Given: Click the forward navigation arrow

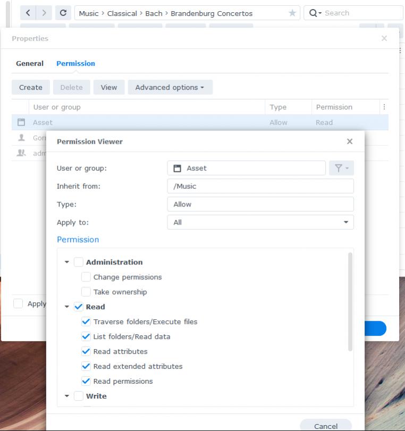Looking at the screenshot, I should [44, 13].
